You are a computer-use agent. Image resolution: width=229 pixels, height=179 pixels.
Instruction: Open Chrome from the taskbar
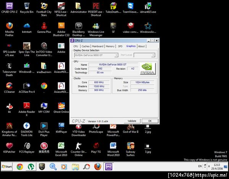(x=20, y=166)
